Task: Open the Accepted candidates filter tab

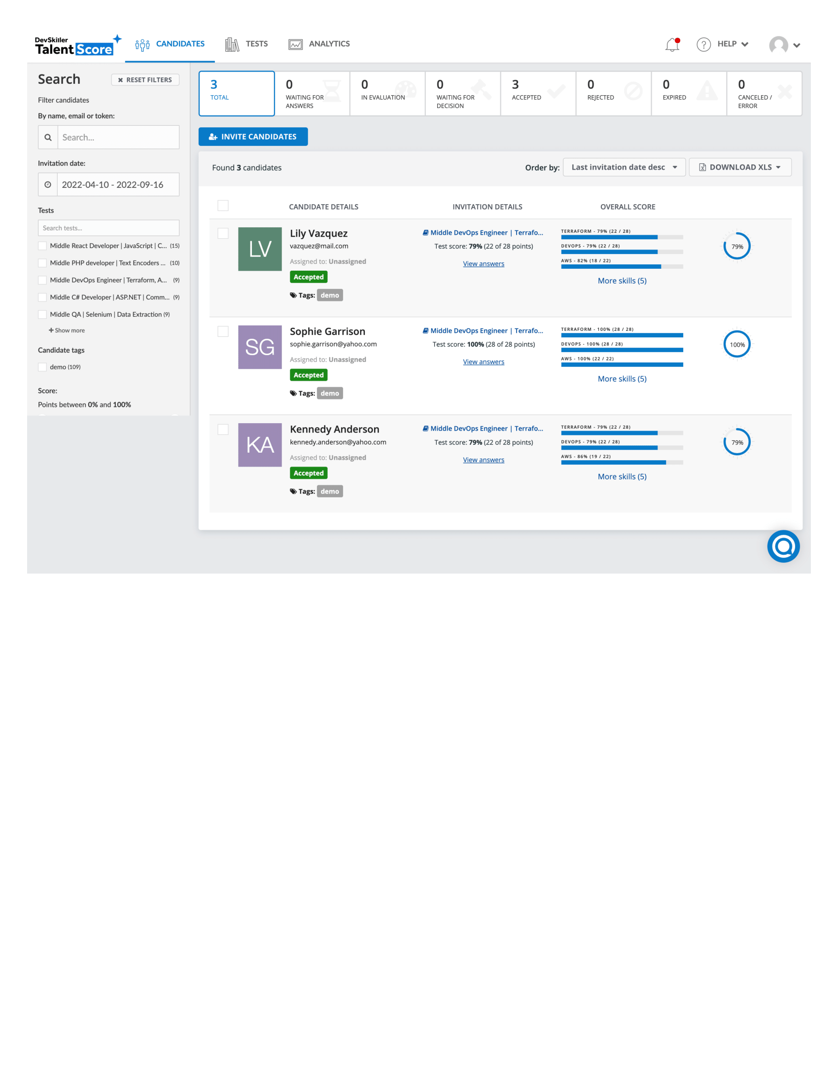Action: point(538,93)
